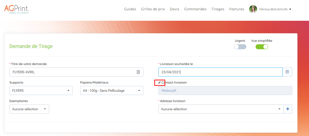The image size is (309, 136).
Task: Open the Mélissa BEAUDOUIN user menu
Action: [275, 9]
